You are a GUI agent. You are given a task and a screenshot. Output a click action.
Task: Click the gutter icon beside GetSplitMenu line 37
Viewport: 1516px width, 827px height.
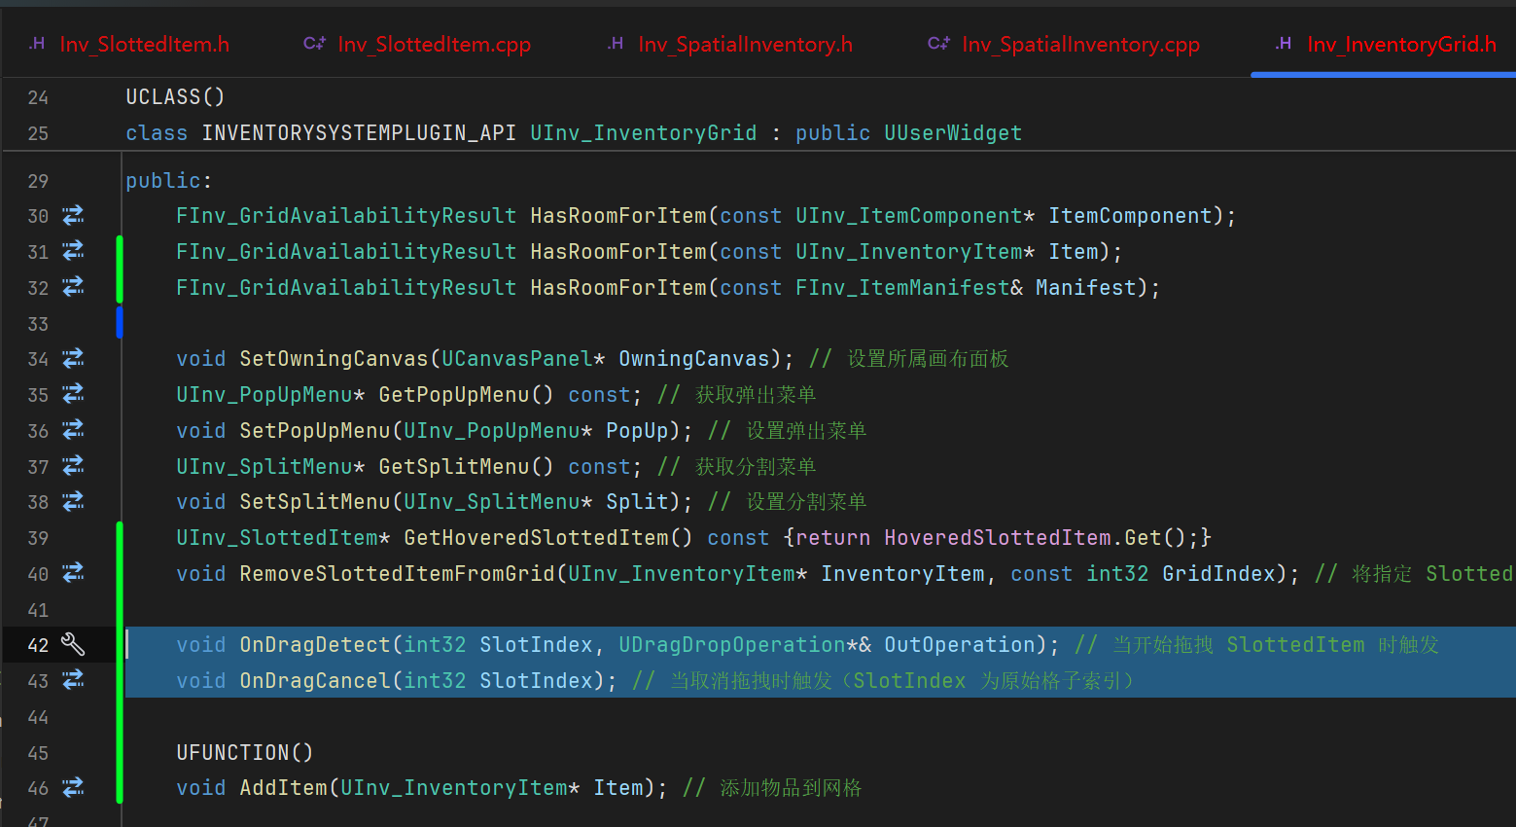tap(73, 466)
